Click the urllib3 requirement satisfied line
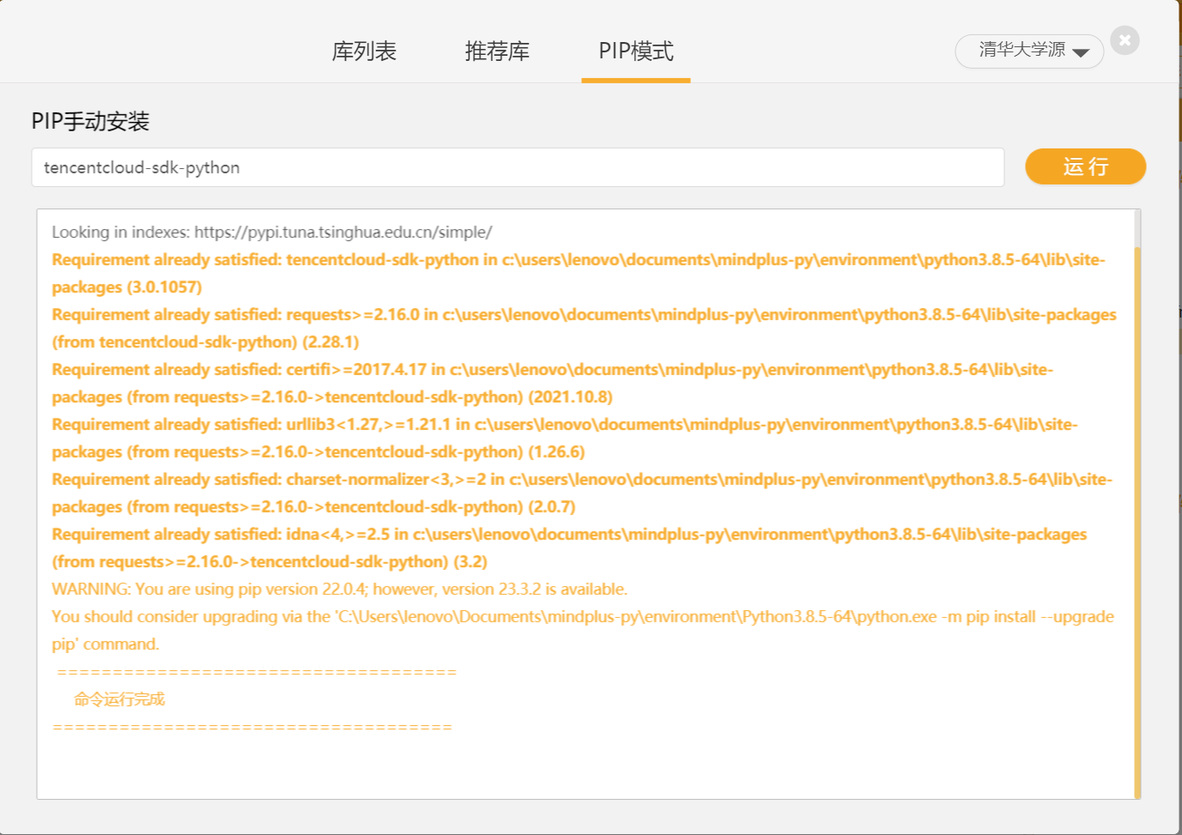The image size is (1182, 835). pyautogui.click(x=565, y=438)
